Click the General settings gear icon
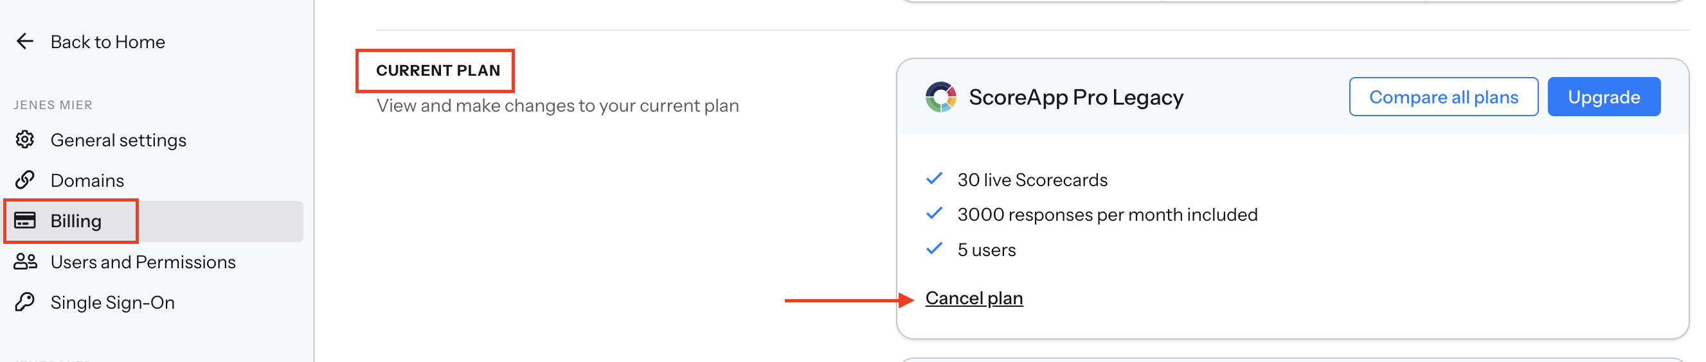The width and height of the screenshot is (1706, 362). coord(25,140)
